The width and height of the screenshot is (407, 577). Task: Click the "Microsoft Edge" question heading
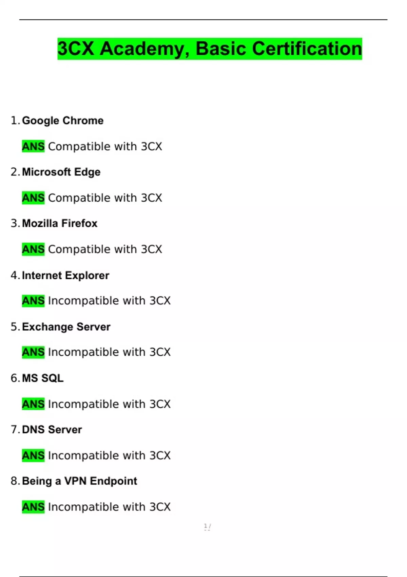point(61,172)
